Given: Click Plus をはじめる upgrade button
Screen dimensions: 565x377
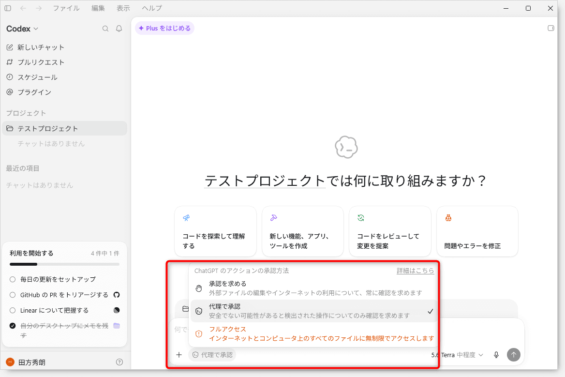Looking at the screenshot, I should coord(164,28).
